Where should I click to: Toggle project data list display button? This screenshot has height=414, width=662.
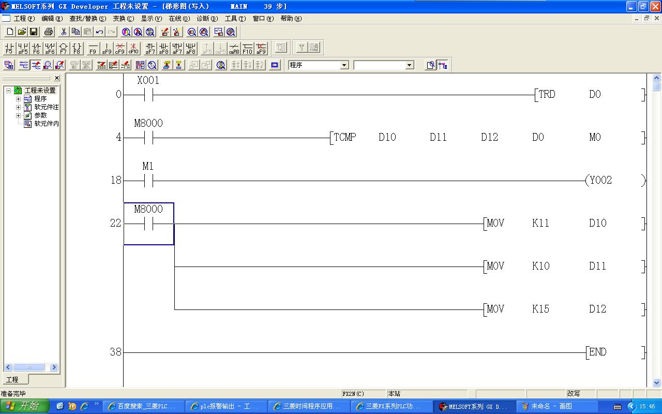443,65
